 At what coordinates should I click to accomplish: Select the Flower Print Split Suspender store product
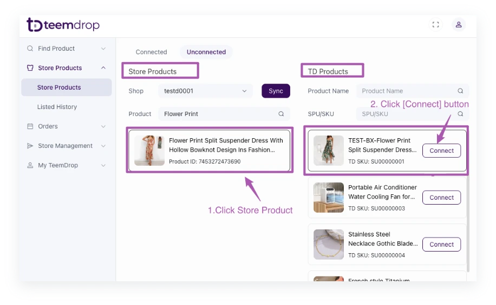(210, 150)
